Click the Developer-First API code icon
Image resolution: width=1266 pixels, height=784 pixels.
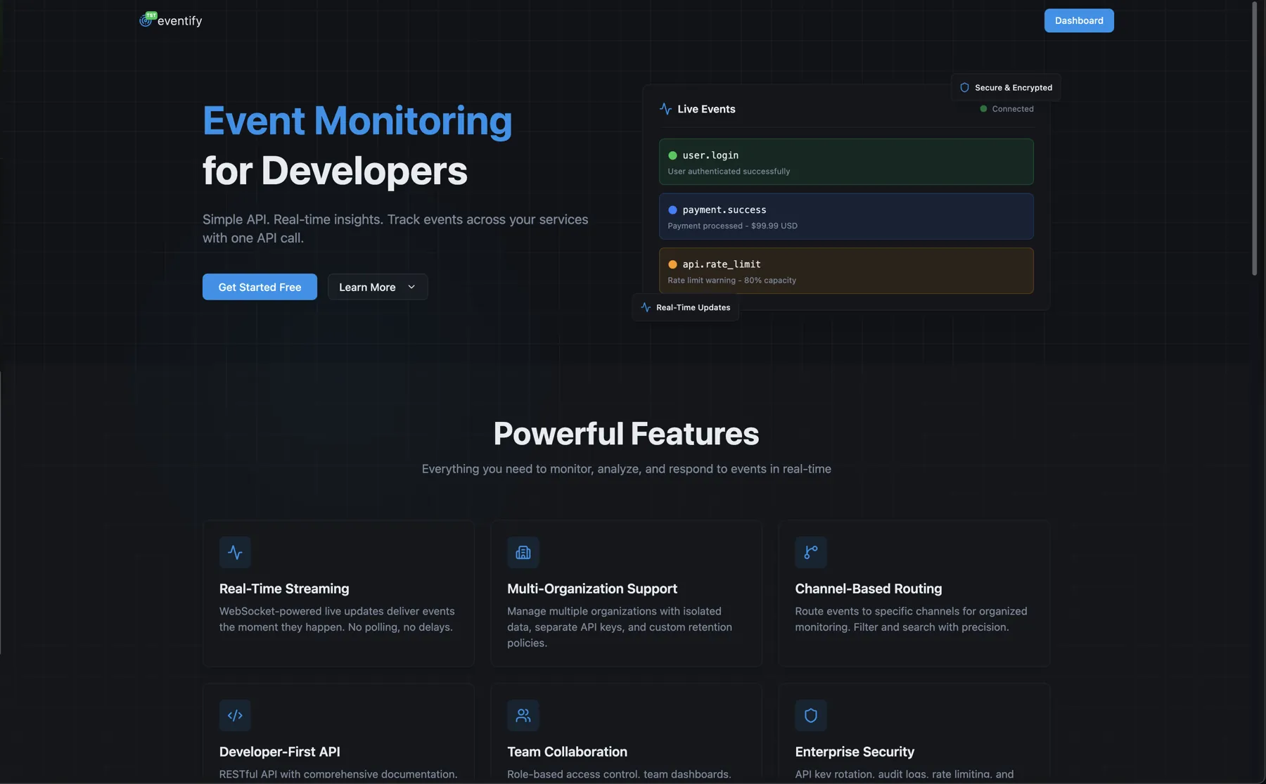pyautogui.click(x=235, y=716)
